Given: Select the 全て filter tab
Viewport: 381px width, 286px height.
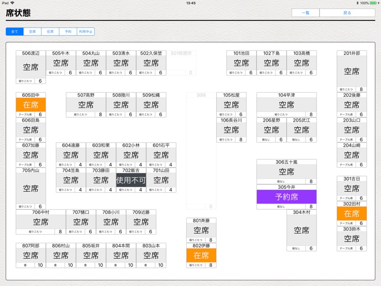Looking at the screenshot, I should click(15, 32).
